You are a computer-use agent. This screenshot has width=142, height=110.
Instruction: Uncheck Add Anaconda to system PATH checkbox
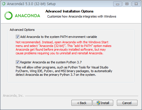[x=18, y=37]
